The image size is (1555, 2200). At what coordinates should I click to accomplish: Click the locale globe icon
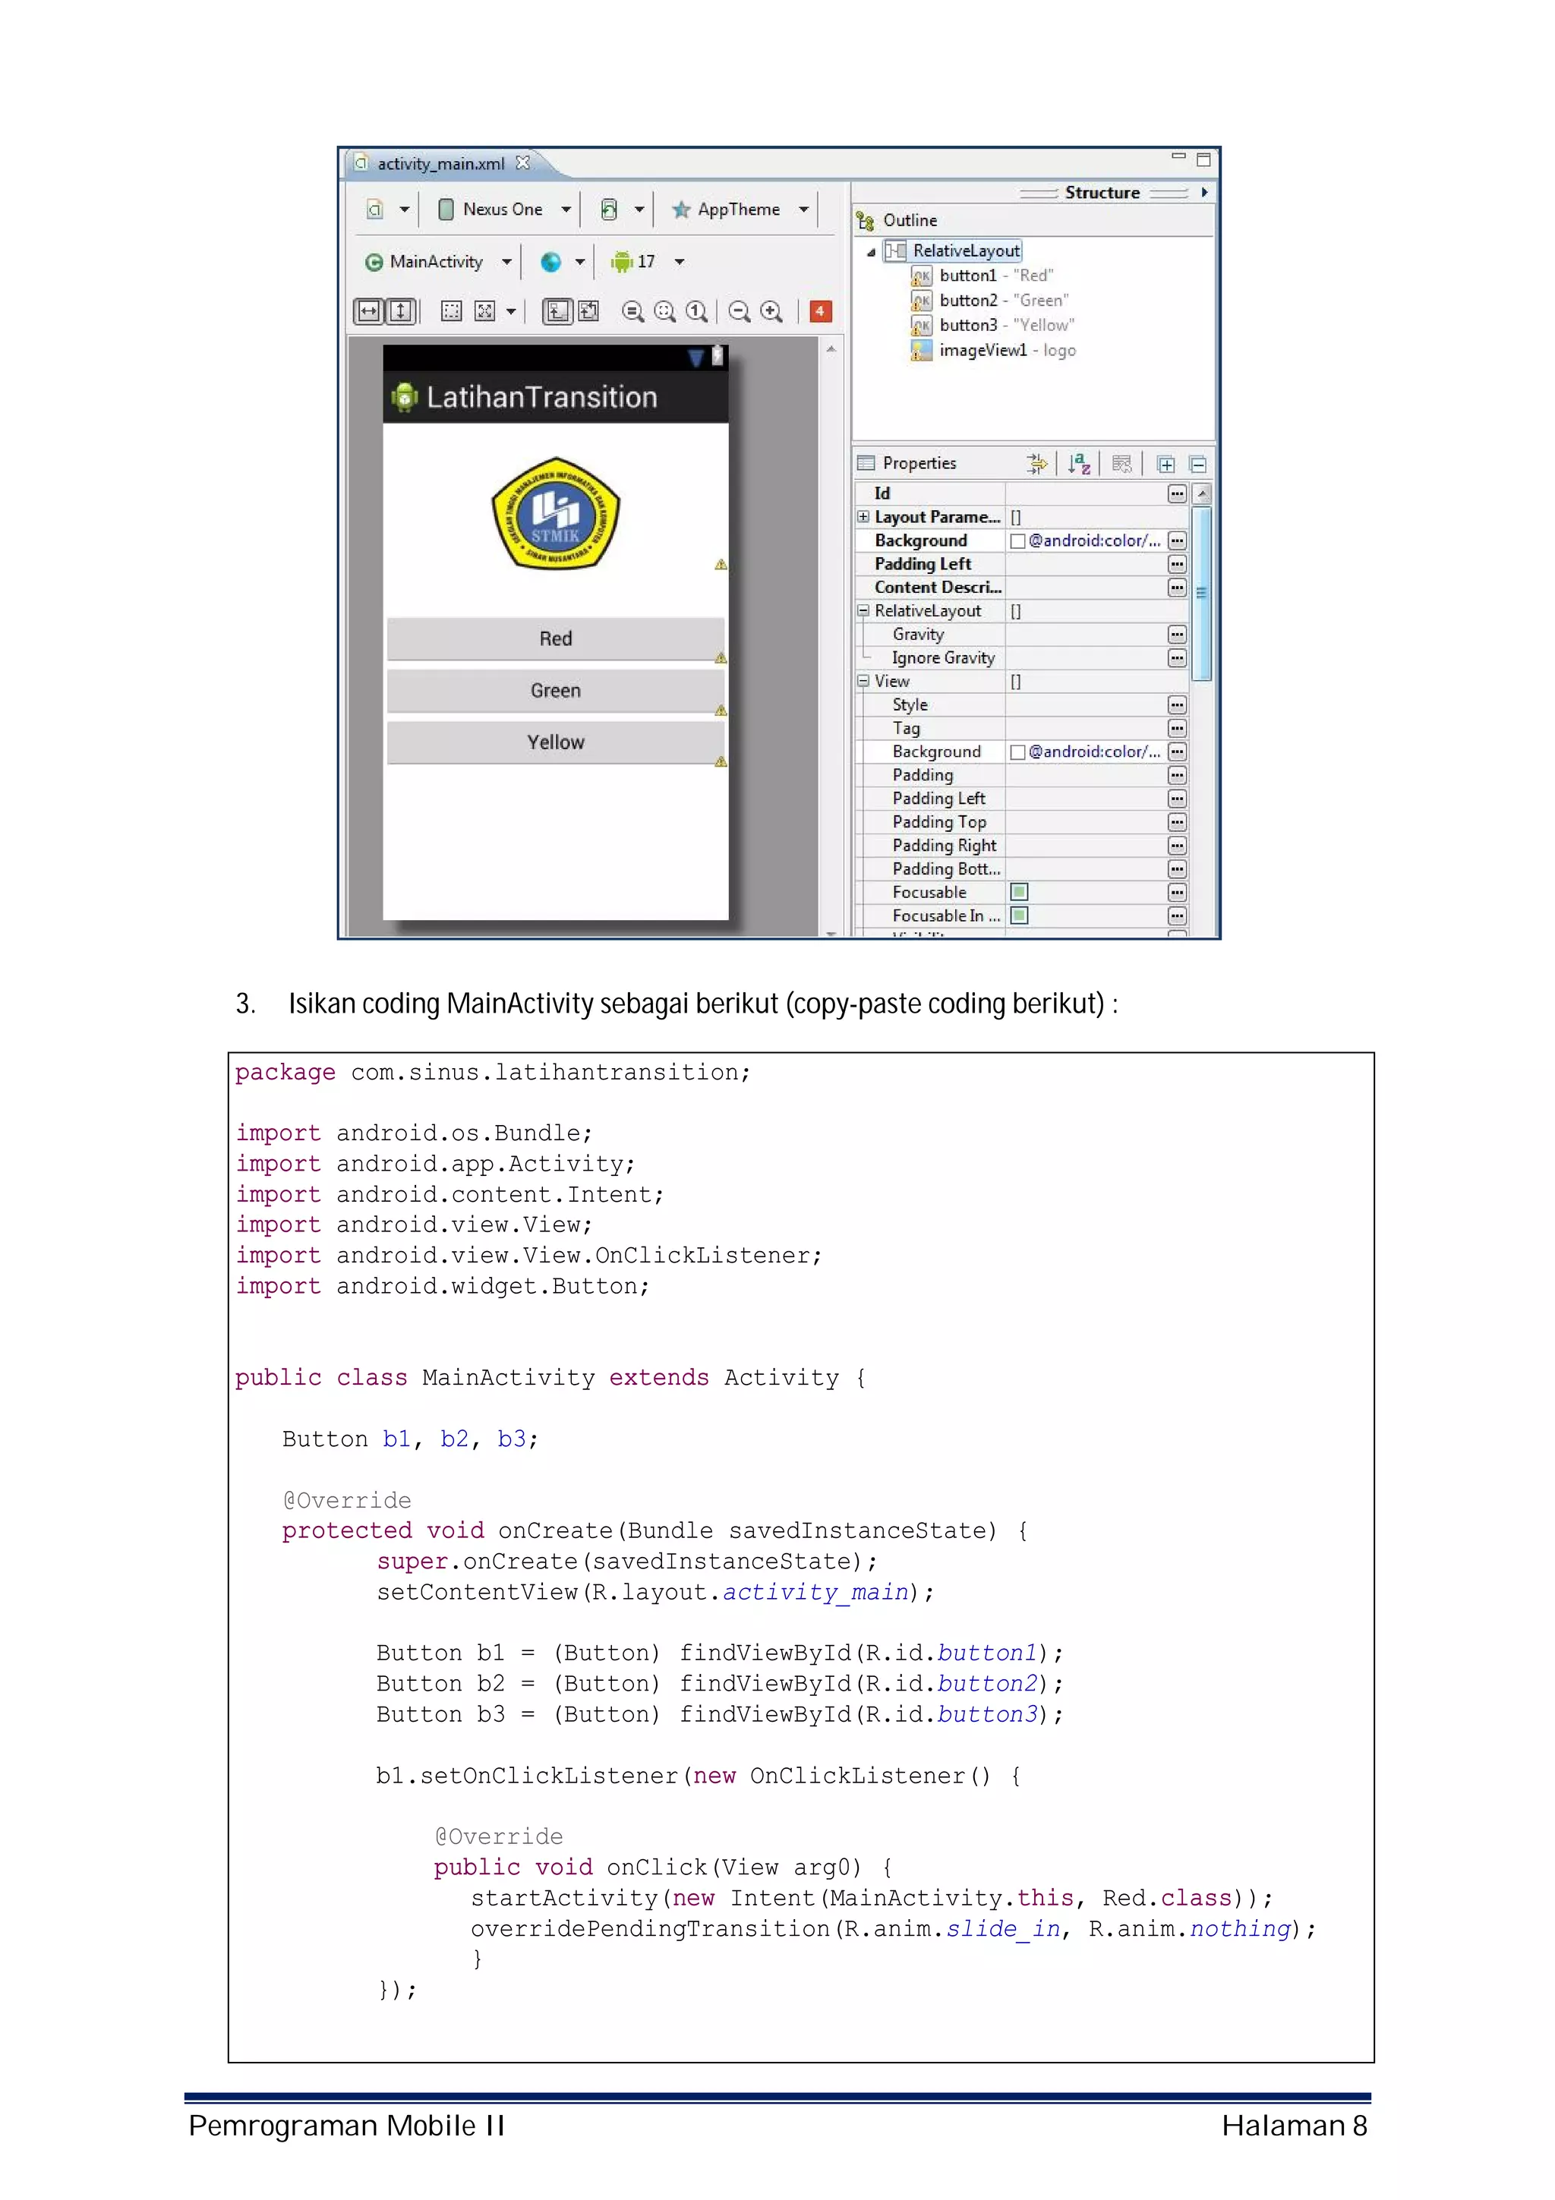click(551, 262)
